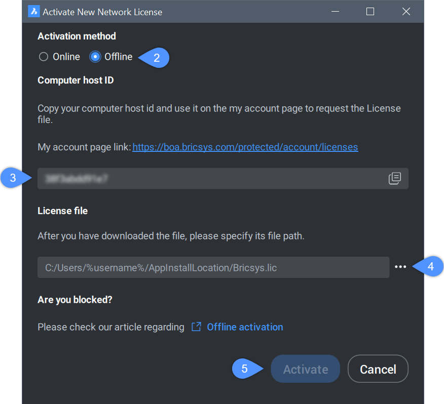Close the Activate New Network License dialog

point(406,12)
